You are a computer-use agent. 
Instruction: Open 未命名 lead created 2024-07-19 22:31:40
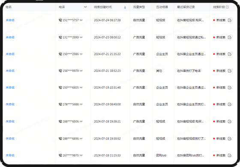10,88
